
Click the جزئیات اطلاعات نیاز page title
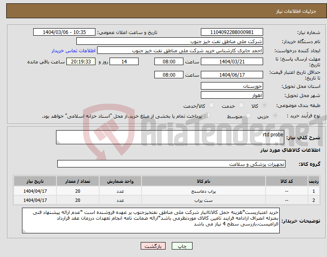tap(296, 11)
